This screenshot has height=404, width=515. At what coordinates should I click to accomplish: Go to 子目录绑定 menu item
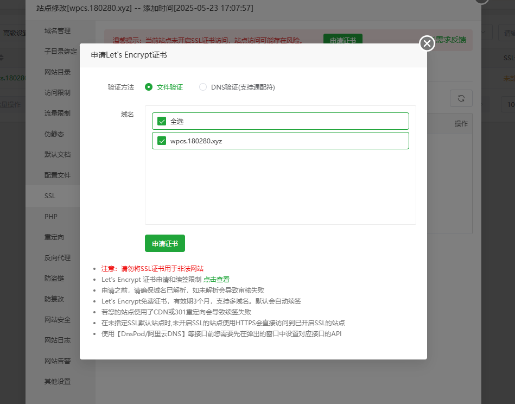(x=60, y=52)
